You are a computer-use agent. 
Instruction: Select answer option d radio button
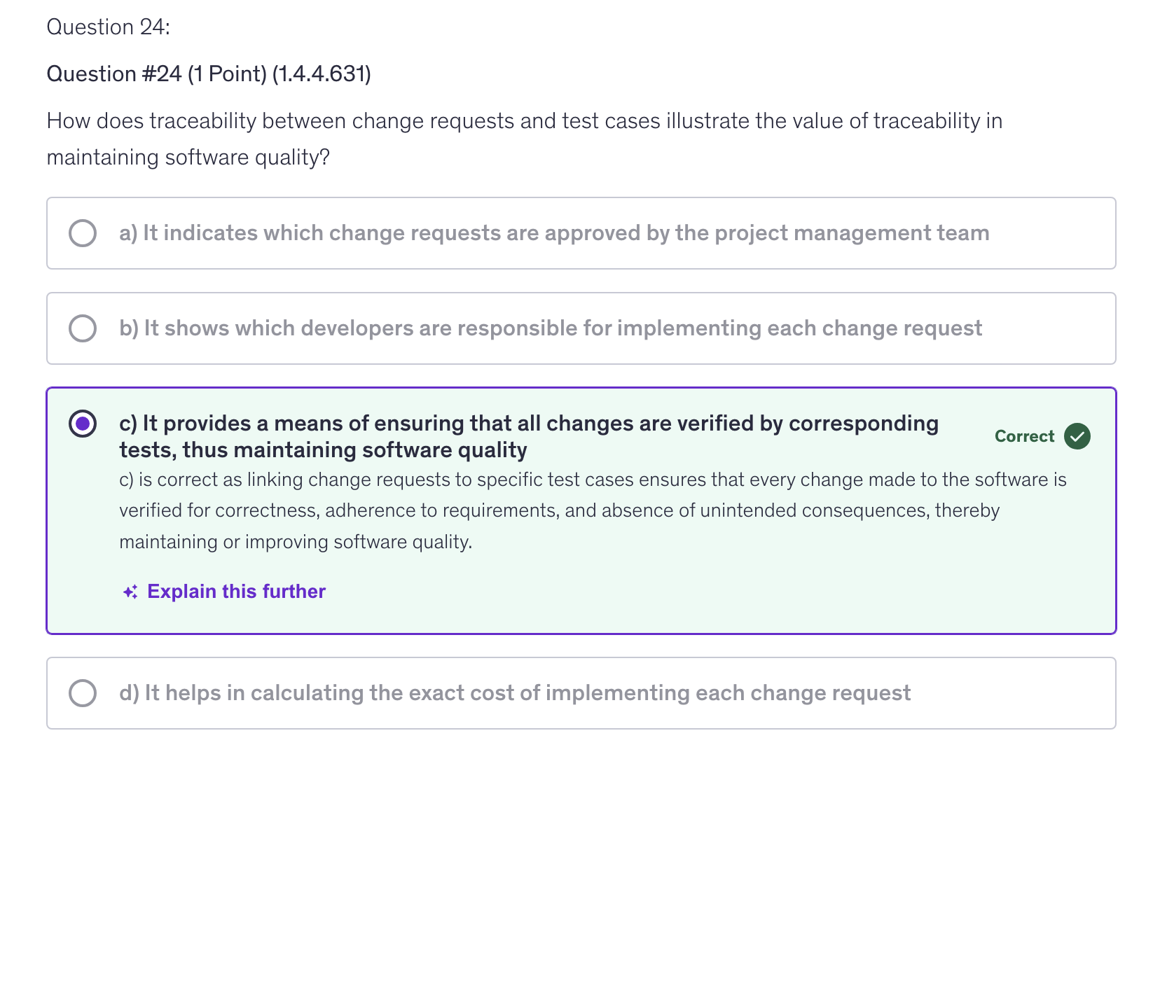(83, 692)
